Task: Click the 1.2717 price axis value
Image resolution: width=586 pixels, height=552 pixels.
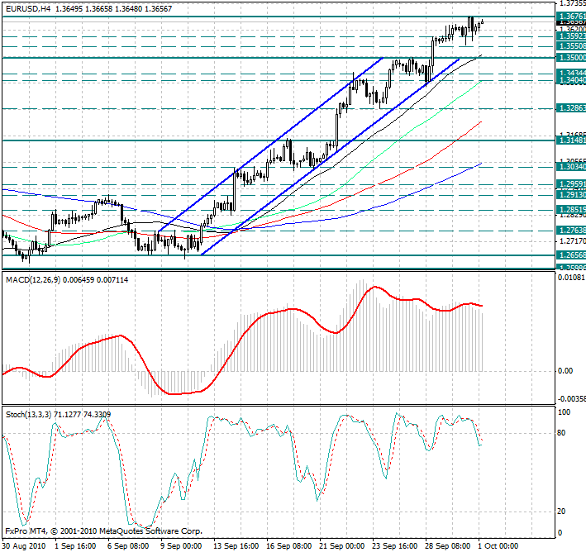Action: [571, 241]
